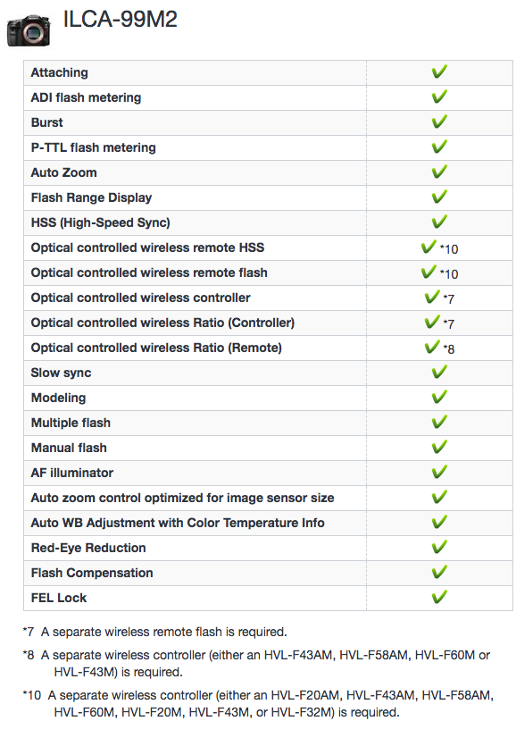The image size is (516, 738).
Task: Click the checkmark for FEL Lock
Action: point(439,597)
